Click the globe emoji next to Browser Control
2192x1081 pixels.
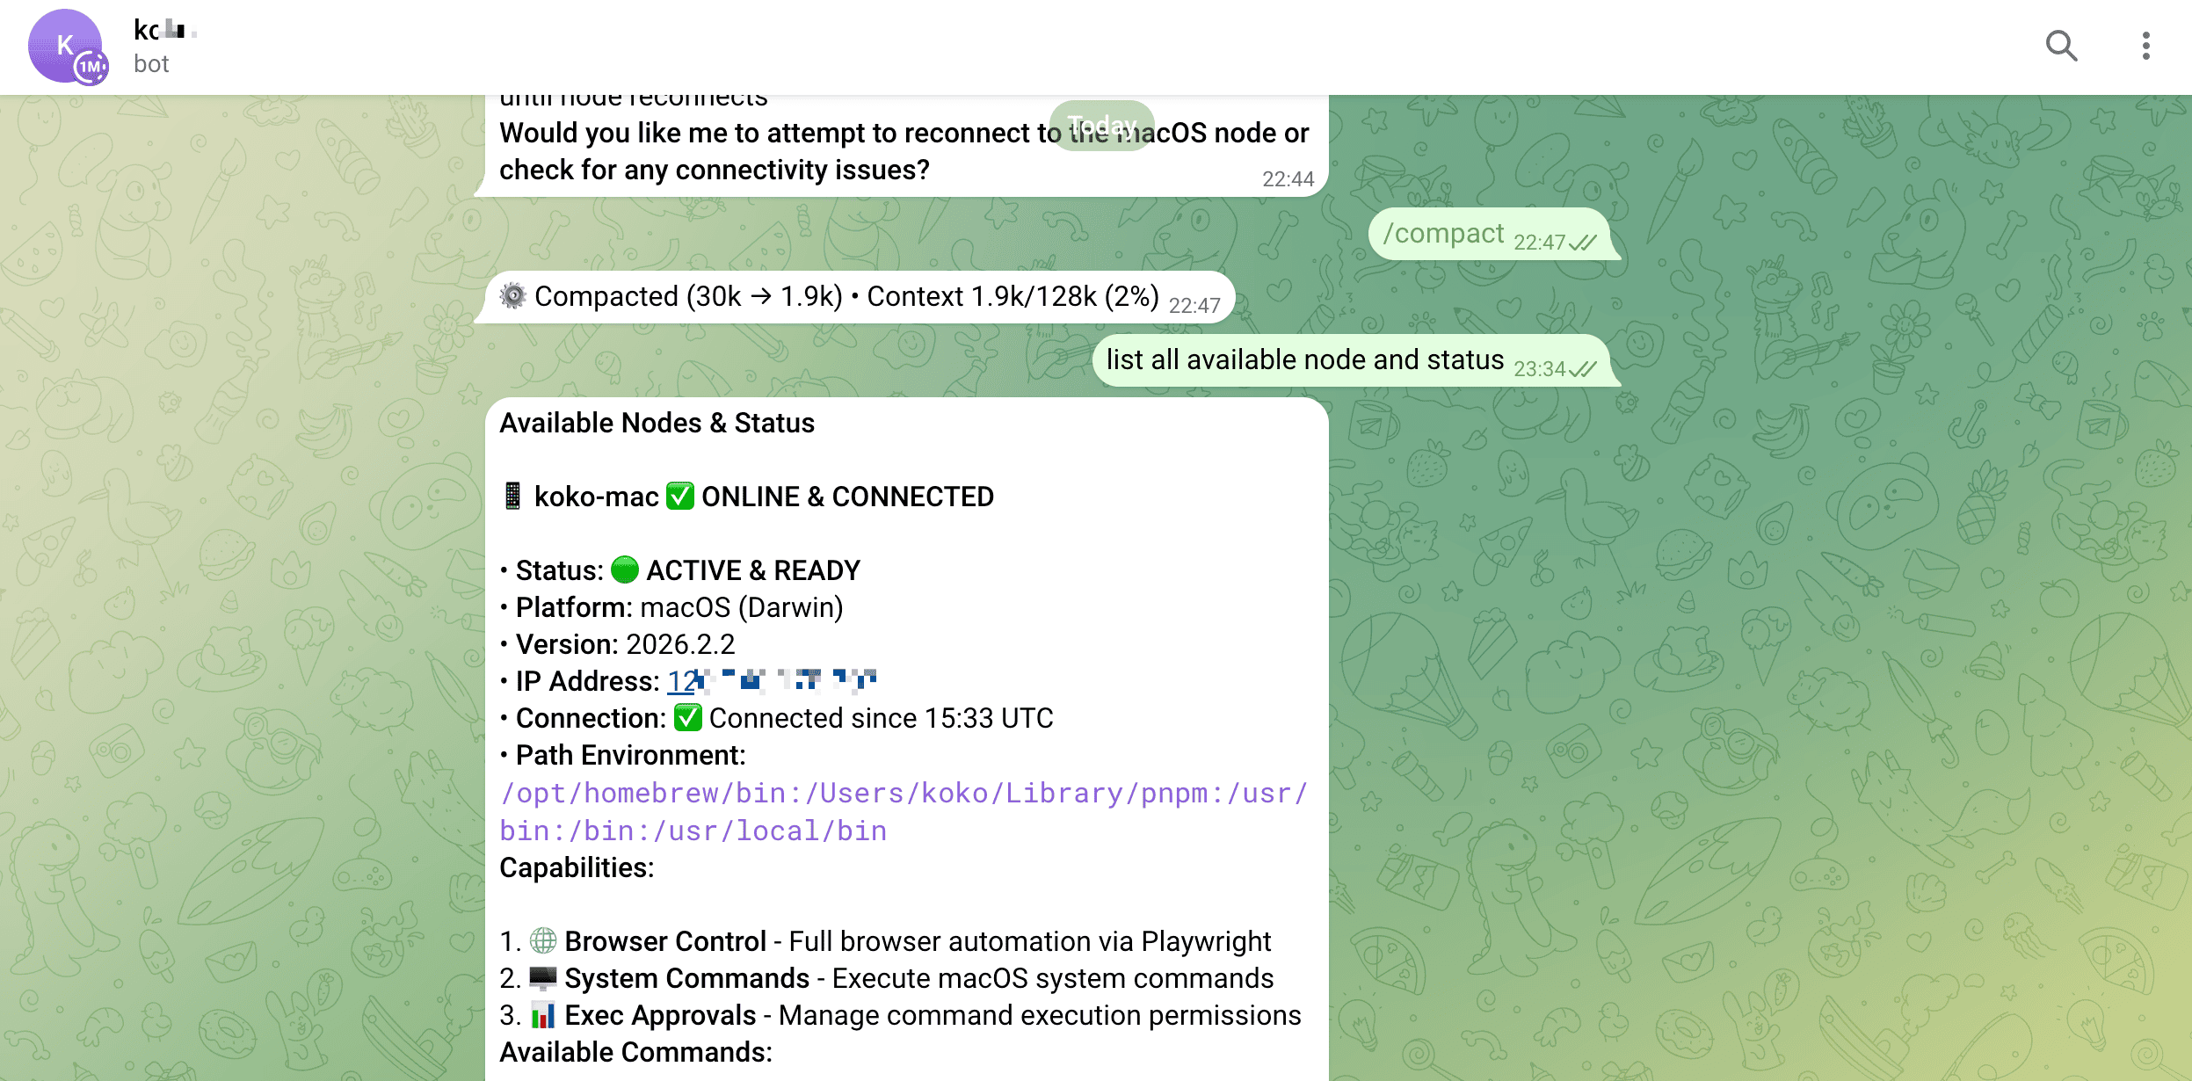point(543,940)
